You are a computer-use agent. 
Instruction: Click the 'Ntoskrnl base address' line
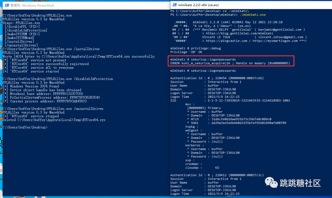43,94
